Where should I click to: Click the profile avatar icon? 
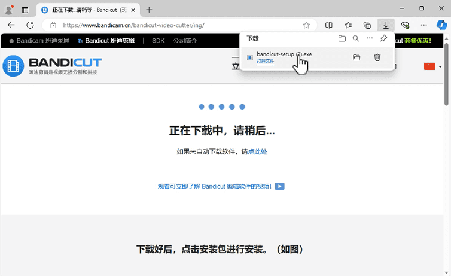tap(9, 10)
